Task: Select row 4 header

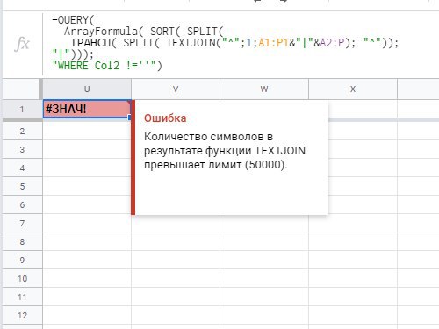Action: 22,168
